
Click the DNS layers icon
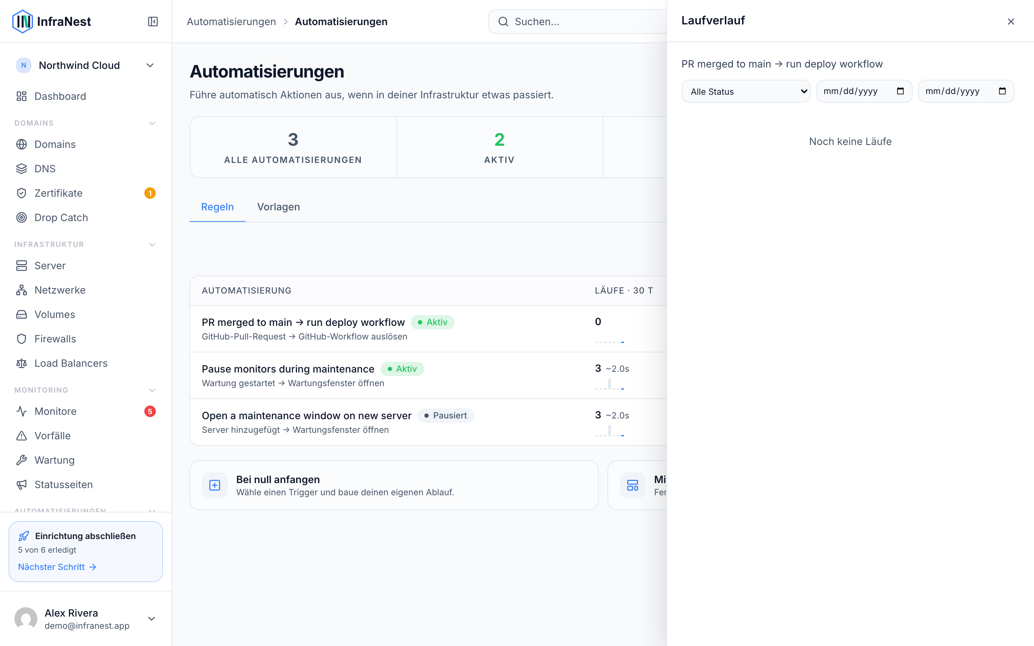22,169
